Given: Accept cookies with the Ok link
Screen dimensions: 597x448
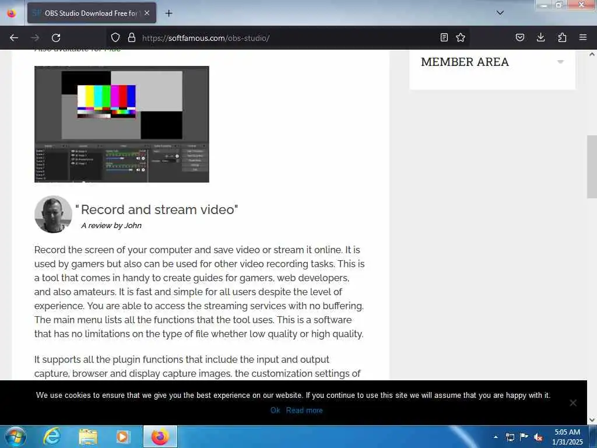Looking at the screenshot, I should pyautogui.click(x=275, y=410).
